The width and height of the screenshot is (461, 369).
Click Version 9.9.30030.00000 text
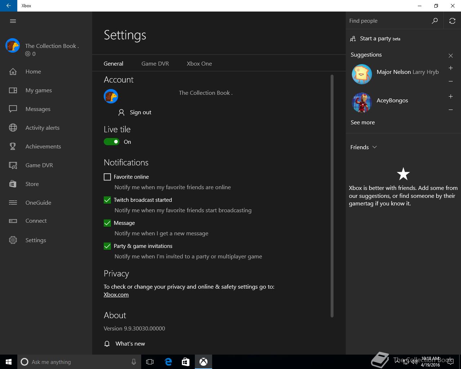pyautogui.click(x=134, y=328)
